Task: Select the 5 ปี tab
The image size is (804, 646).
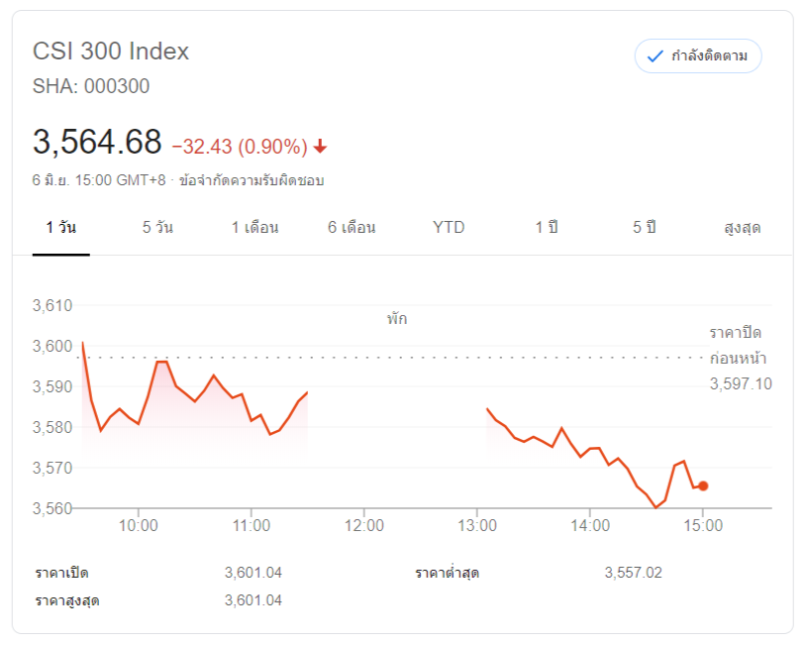Action: pos(645,228)
